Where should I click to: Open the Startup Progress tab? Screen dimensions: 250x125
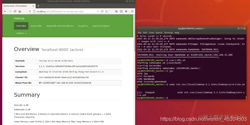point(101,26)
